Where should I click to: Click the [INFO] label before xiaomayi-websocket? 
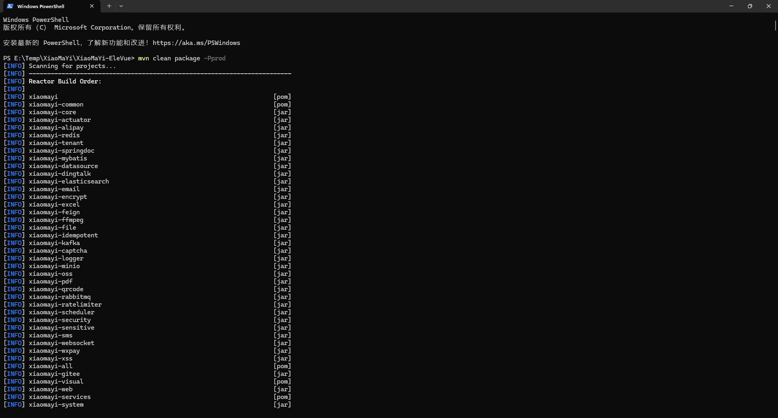coord(14,343)
